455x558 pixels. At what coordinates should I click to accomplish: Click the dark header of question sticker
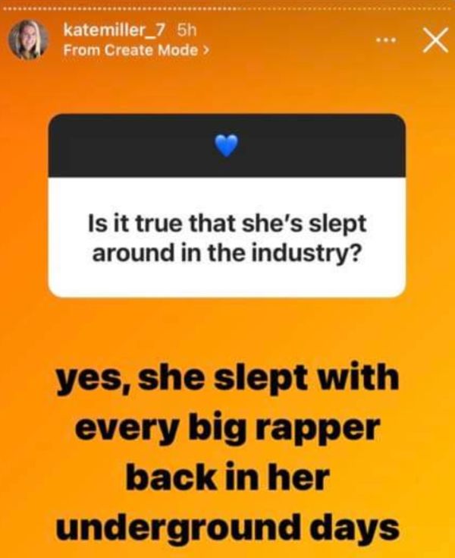(x=227, y=146)
